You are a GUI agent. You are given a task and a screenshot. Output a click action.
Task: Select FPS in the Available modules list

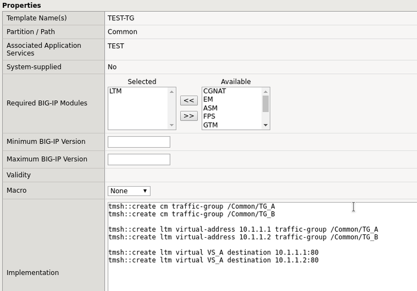pyautogui.click(x=210, y=117)
